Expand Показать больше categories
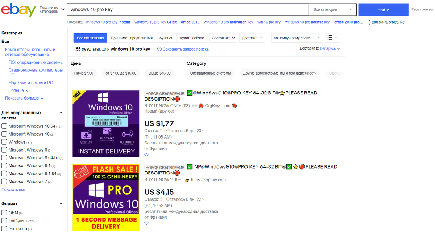Viewport: 435px width, 232px height. [24, 98]
